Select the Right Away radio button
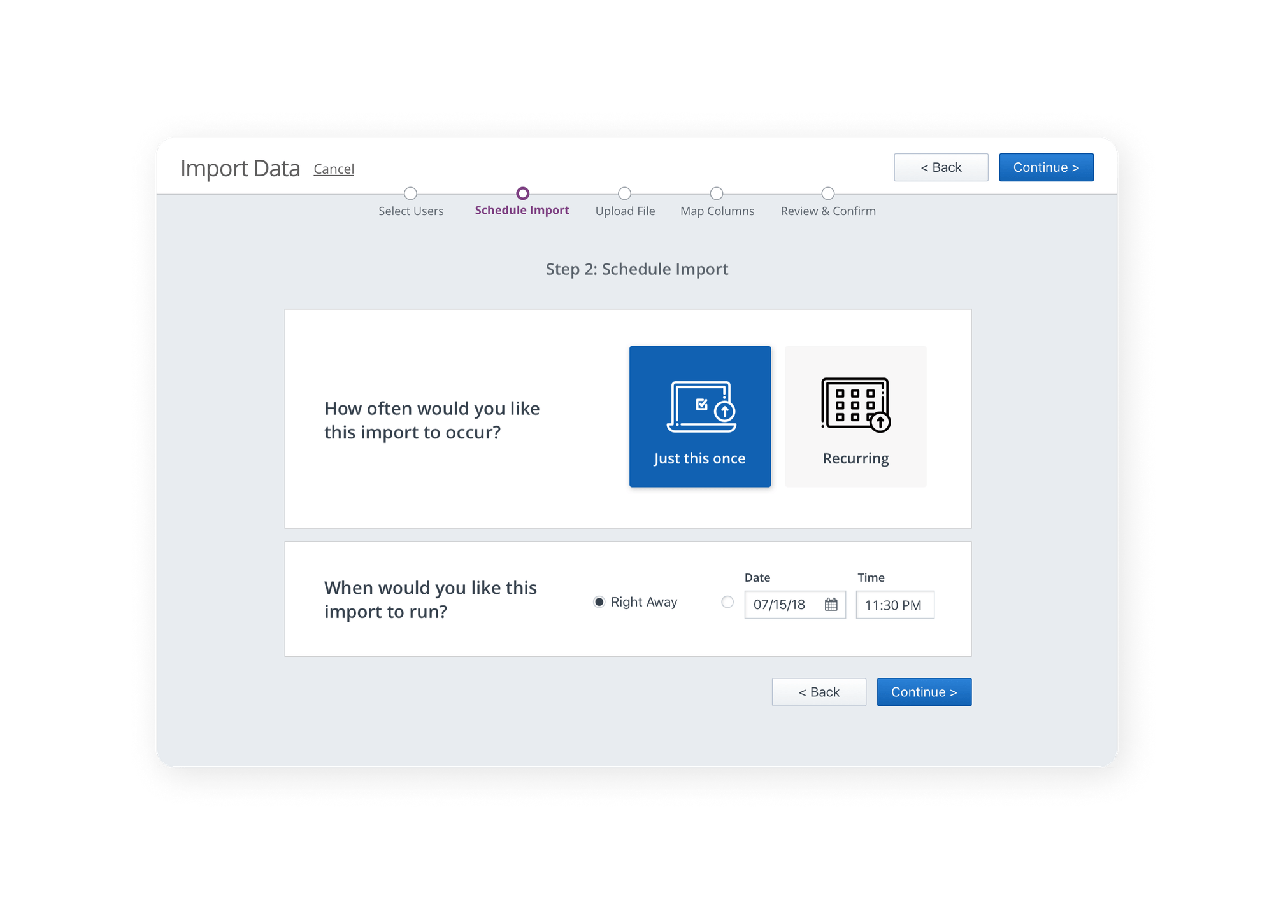Screen dimensions: 1274x905 (599, 602)
